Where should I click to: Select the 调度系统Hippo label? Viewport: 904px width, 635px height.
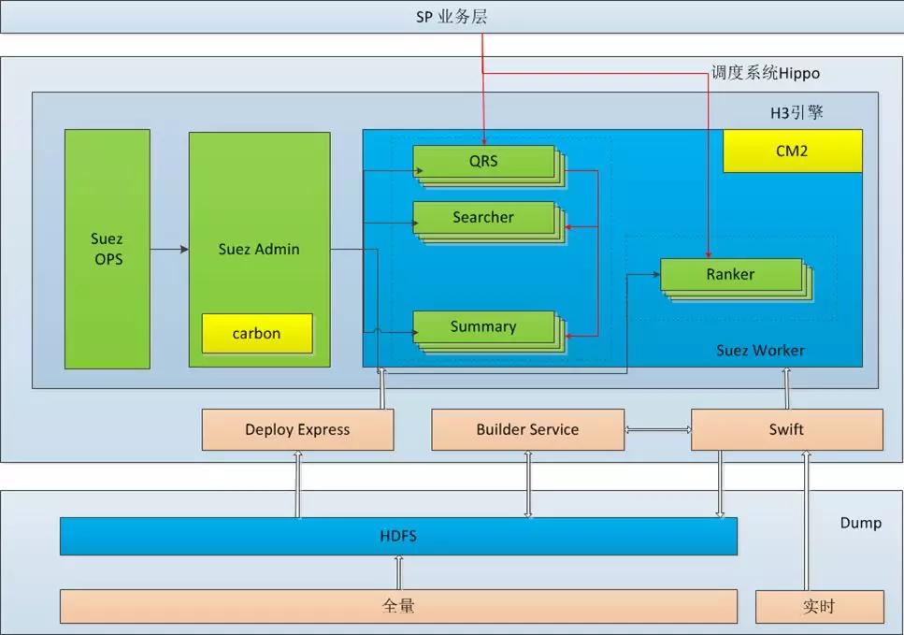pos(765,73)
